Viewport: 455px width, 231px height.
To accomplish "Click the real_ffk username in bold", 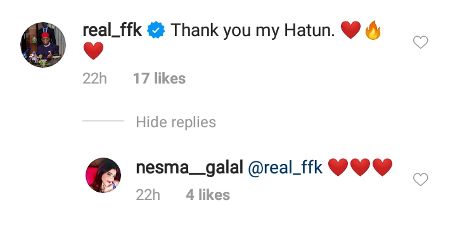I will tap(112, 30).
